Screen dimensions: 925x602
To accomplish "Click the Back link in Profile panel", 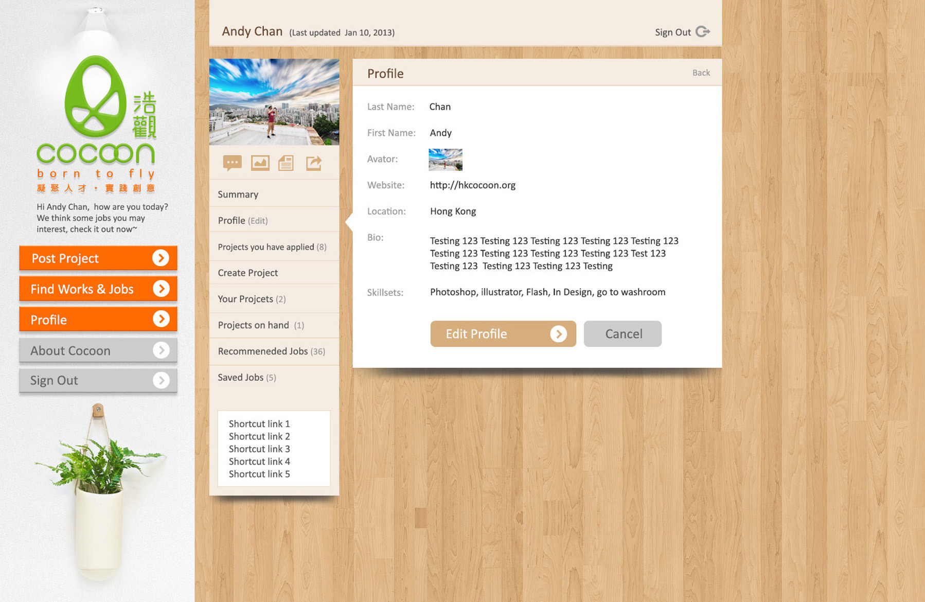I will click(x=701, y=73).
